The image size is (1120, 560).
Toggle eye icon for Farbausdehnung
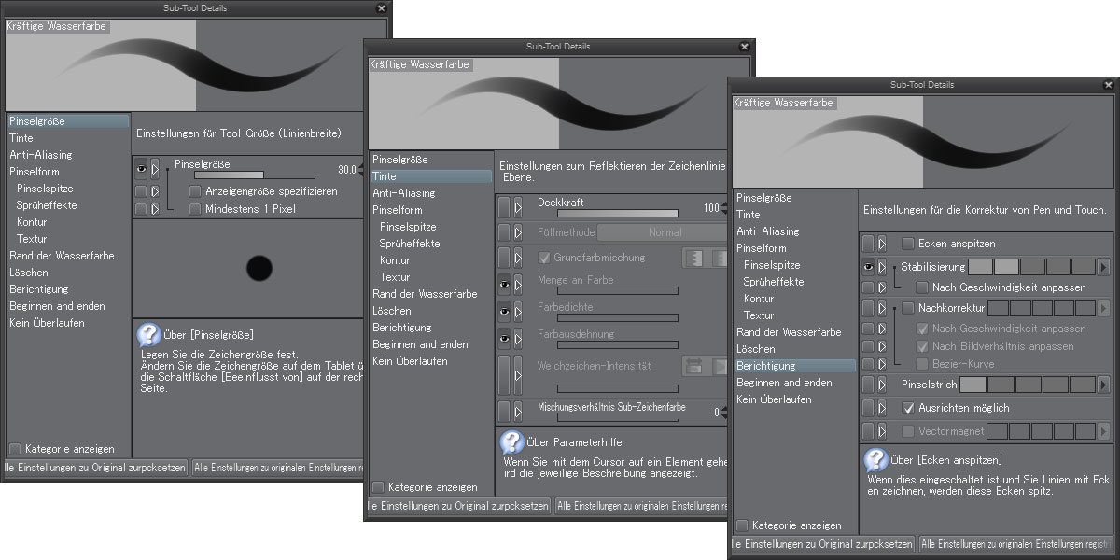tap(504, 338)
